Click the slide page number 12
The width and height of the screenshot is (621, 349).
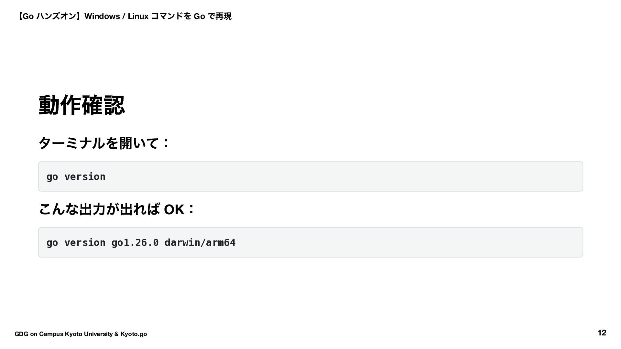pyautogui.click(x=602, y=333)
